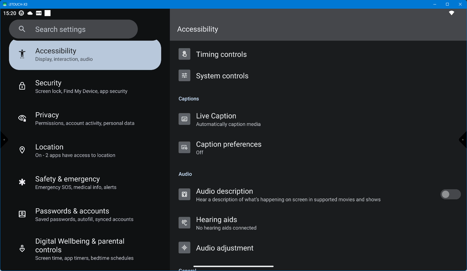Type in the Search settings field
The image size is (467, 271).
81,29
